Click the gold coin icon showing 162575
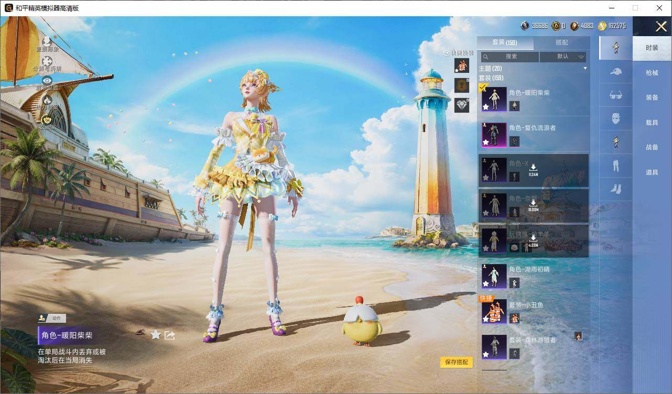This screenshot has width=672, height=394. pyautogui.click(x=602, y=26)
